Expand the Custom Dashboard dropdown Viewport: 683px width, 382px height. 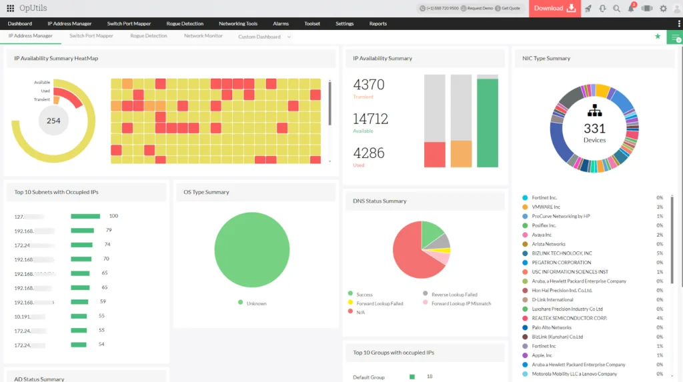click(x=289, y=37)
